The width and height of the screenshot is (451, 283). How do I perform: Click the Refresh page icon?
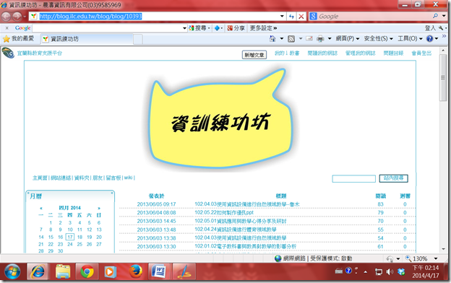coord(292,17)
